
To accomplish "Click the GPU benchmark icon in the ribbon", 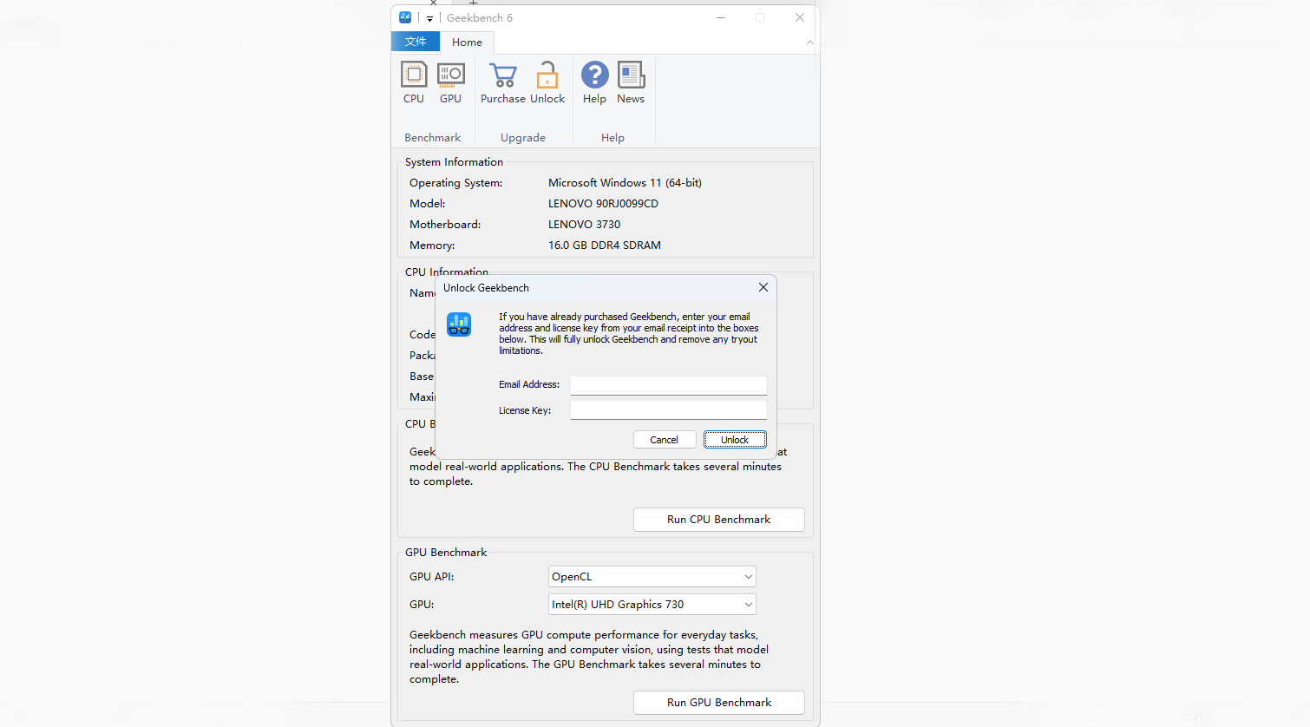I will pos(450,83).
